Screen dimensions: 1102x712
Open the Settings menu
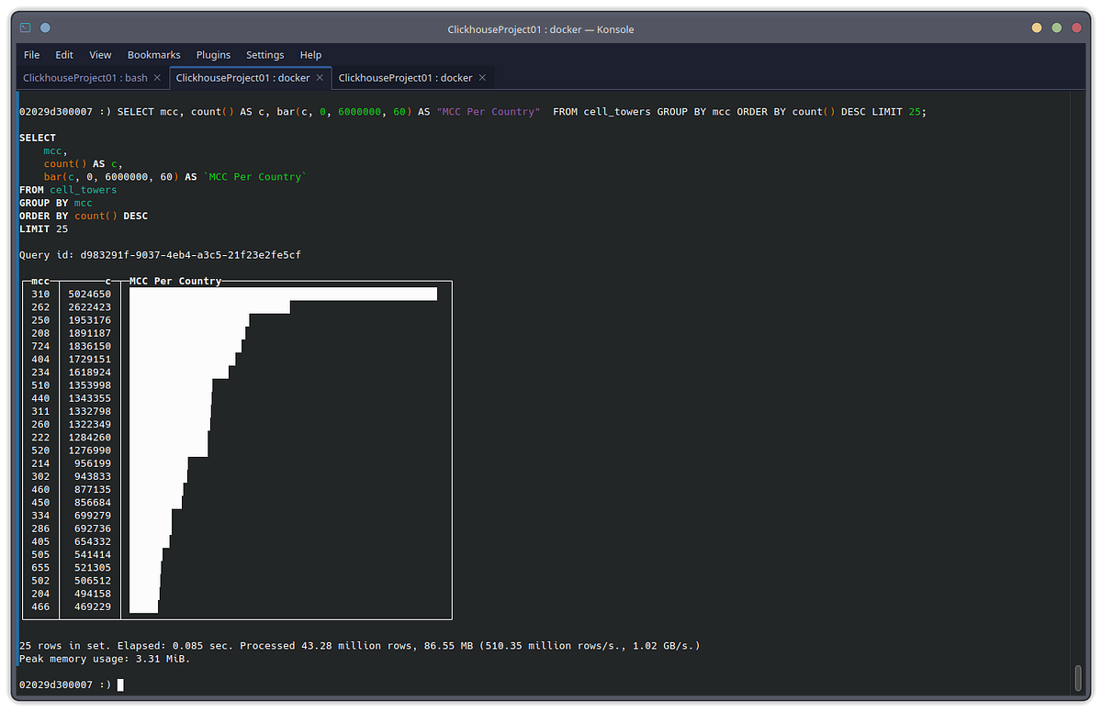click(264, 54)
